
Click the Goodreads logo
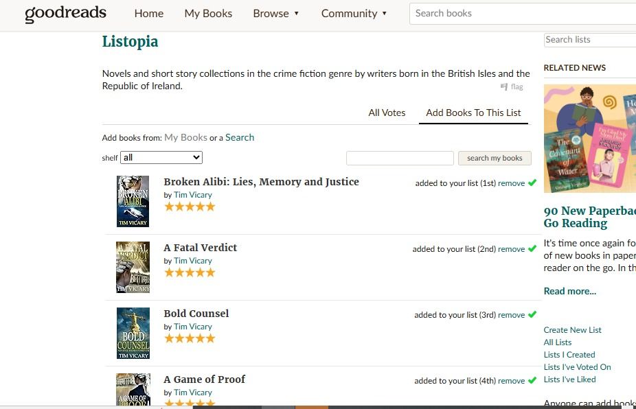point(65,14)
